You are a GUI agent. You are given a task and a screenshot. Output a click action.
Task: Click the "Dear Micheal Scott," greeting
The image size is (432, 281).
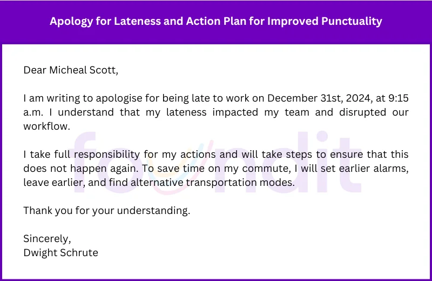click(x=70, y=70)
